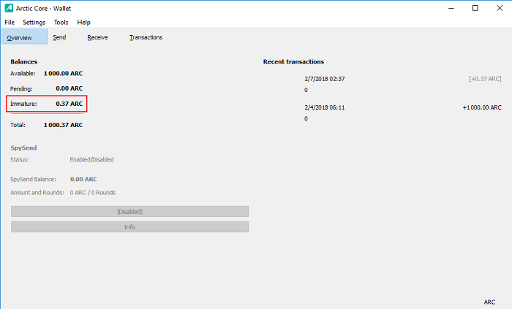The height and width of the screenshot is (309, 512).
Task: Open the File menu
Action: tap(10, 22)
